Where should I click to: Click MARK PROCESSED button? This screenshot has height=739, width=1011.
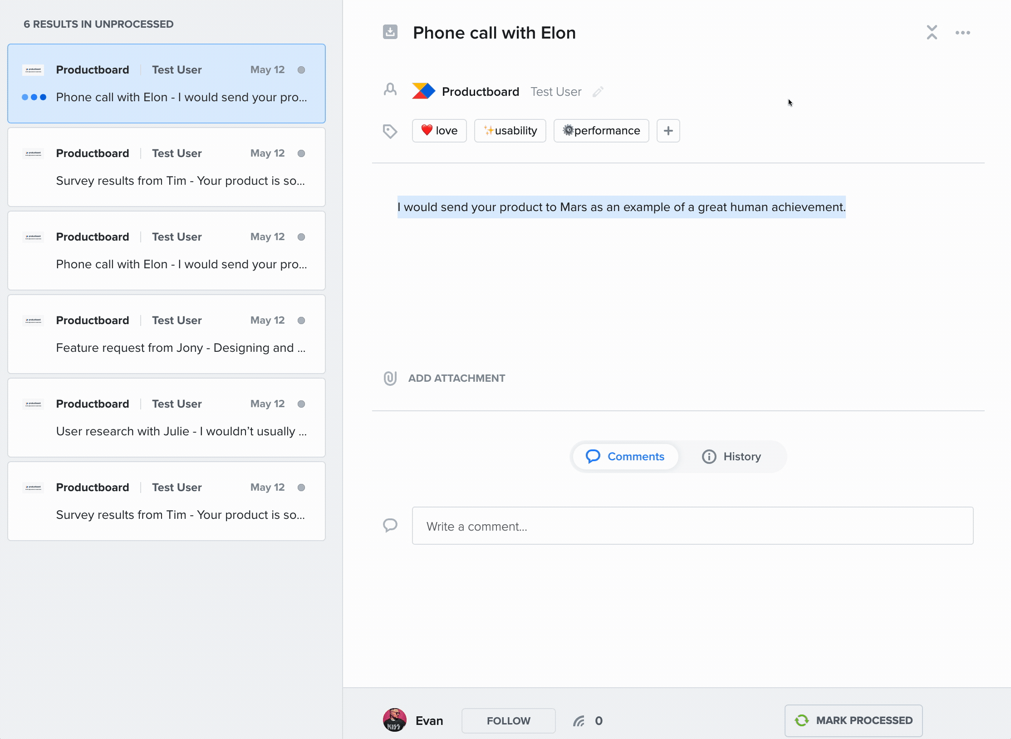[853, 720]
